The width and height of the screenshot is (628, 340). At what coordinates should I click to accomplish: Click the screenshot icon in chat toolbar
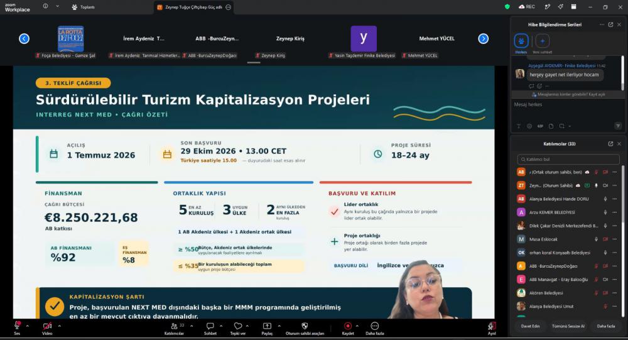561,126
